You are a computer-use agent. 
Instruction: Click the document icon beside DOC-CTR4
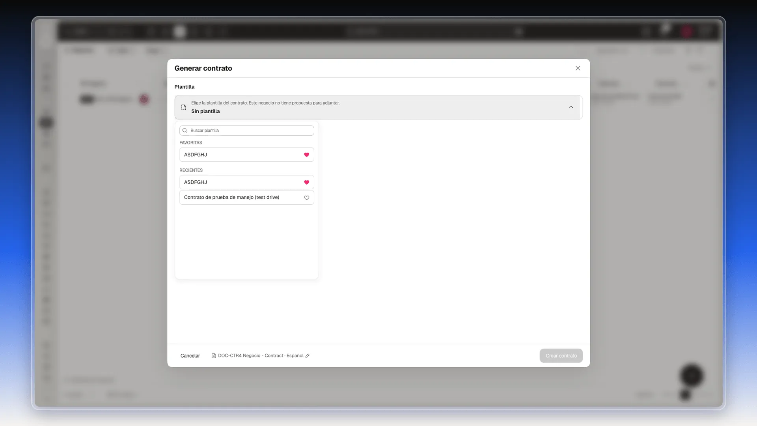pyautogui.click(x=214, y=356)
